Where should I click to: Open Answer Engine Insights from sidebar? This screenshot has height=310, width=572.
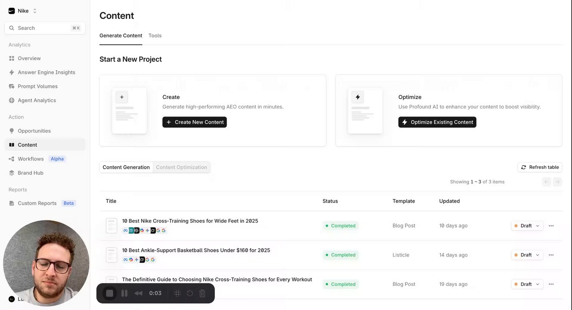click(x=46, y=72)
